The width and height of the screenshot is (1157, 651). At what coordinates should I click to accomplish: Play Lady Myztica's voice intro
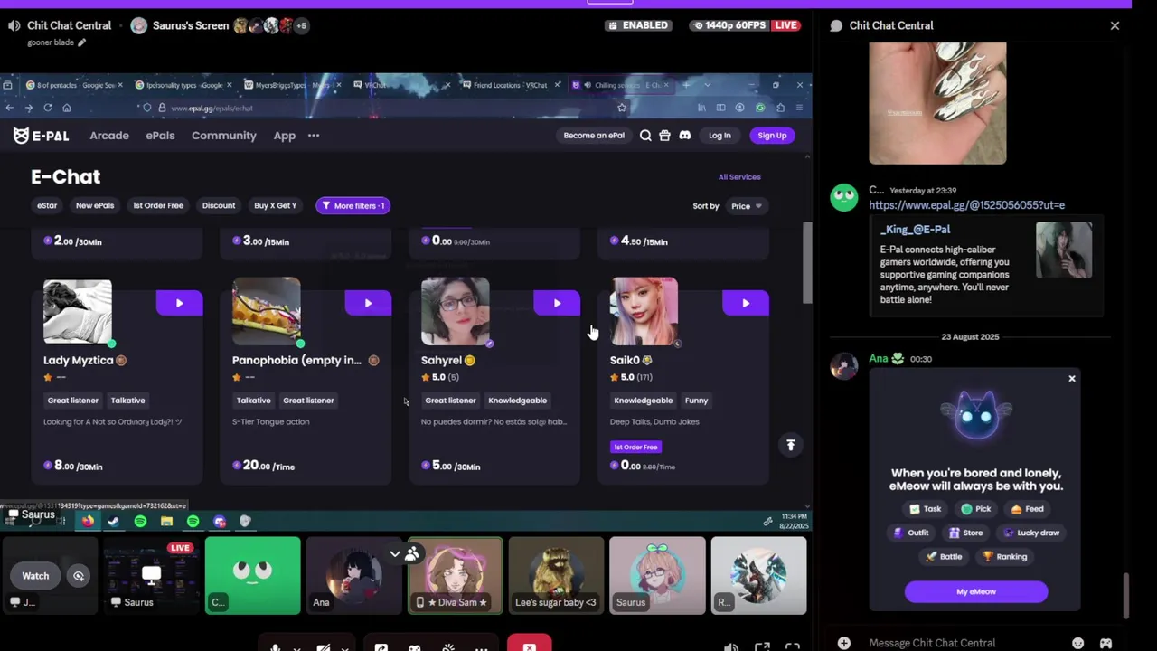point(179,304)
